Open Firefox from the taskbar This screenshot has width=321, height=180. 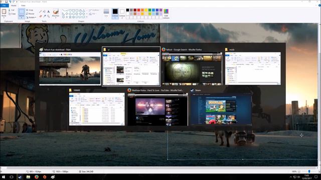point(37,177)
